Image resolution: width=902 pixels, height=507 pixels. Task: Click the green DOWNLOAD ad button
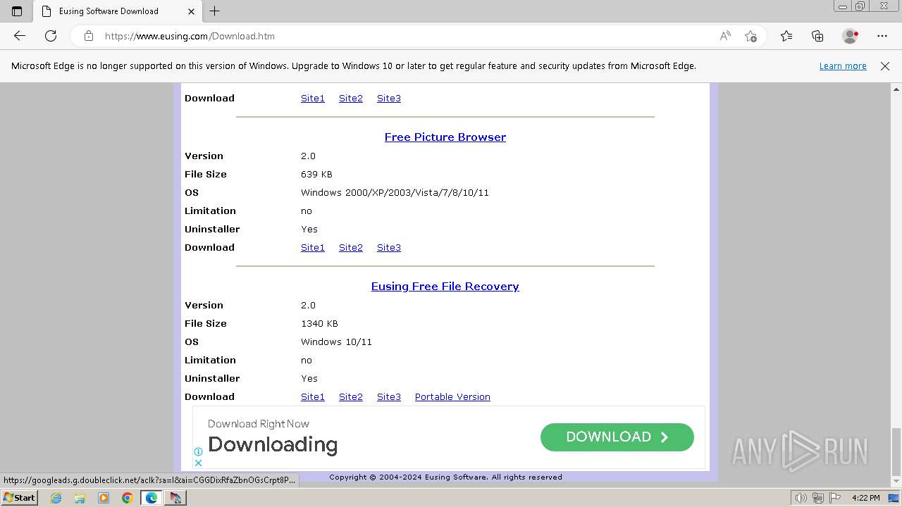point(617,437)
